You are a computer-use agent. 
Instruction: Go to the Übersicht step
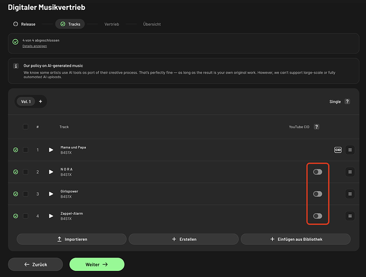click(152, 24)
